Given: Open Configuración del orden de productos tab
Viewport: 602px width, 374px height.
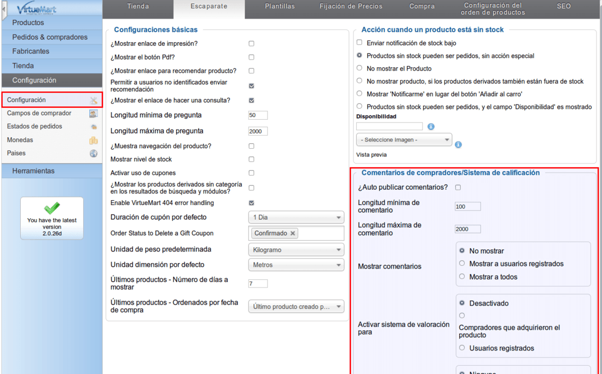Looking at the screenshot, I should pyautogui.click(x=493, y=9).
